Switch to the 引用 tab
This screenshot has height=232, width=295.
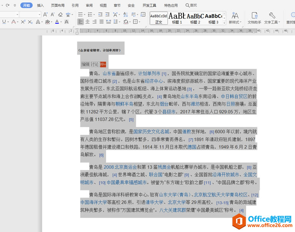[x=75, y=5]
